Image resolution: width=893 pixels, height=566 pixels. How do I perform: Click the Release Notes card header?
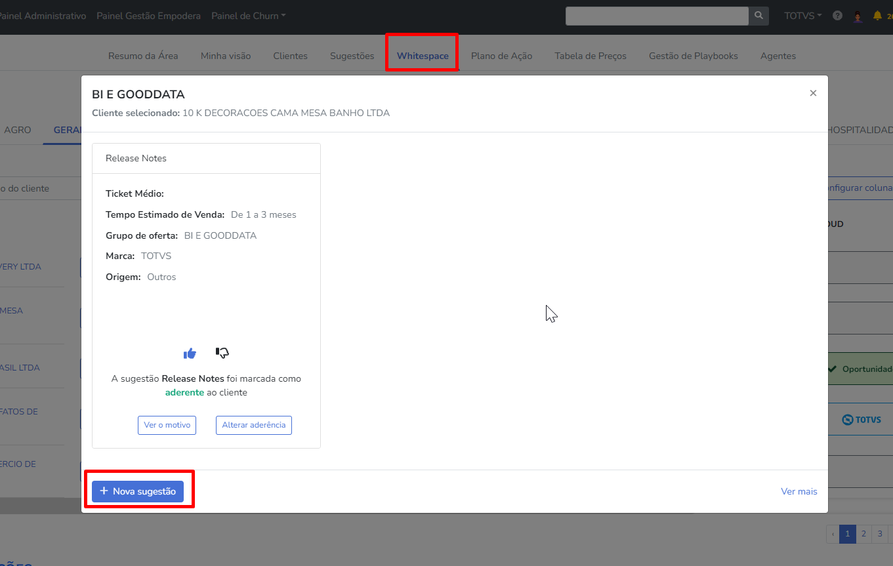coord(206,158)
